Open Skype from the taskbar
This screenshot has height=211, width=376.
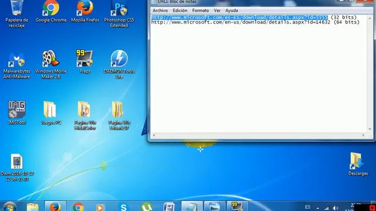pos(123,207)
